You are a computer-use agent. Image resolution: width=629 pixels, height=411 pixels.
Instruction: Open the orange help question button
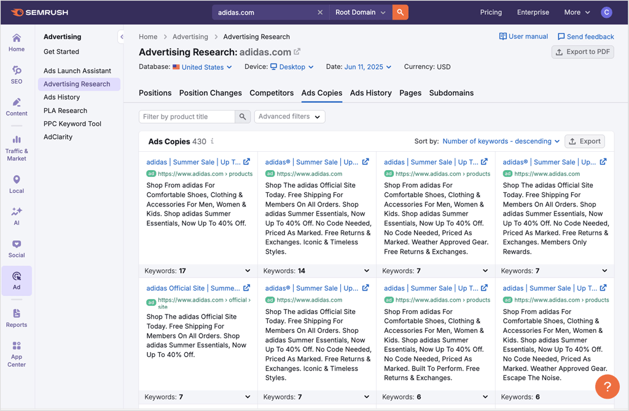click(x=607, y=386)
